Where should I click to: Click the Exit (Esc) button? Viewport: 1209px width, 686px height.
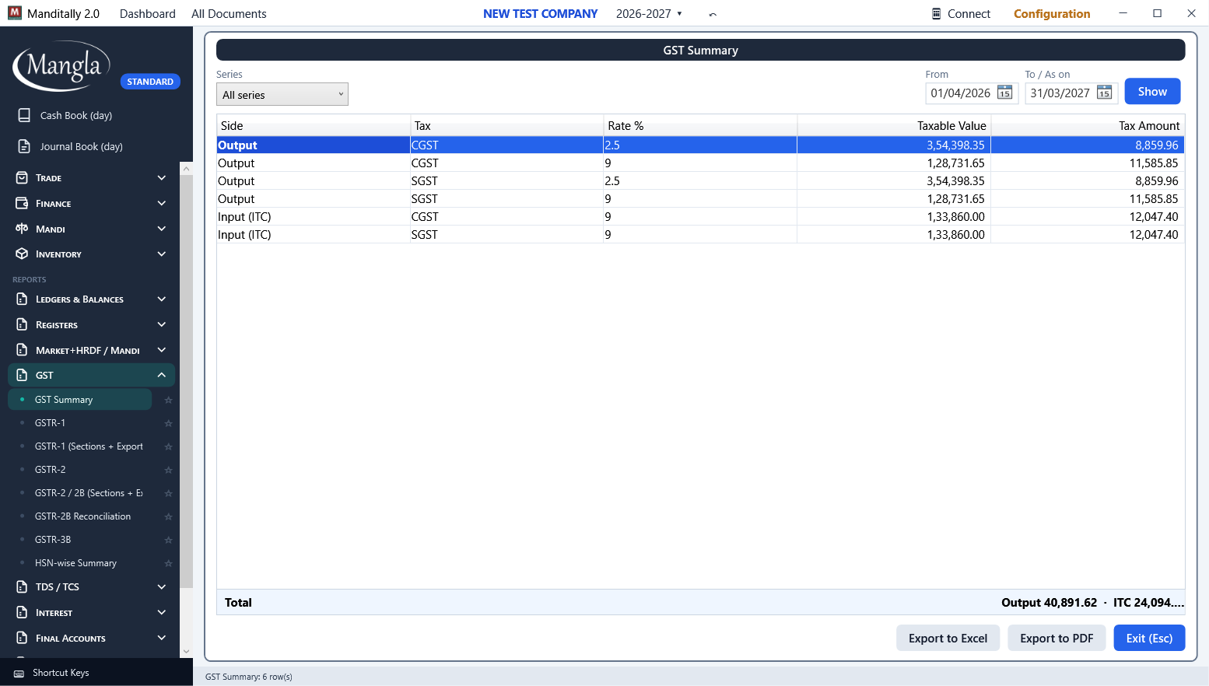coord(1149,639)
